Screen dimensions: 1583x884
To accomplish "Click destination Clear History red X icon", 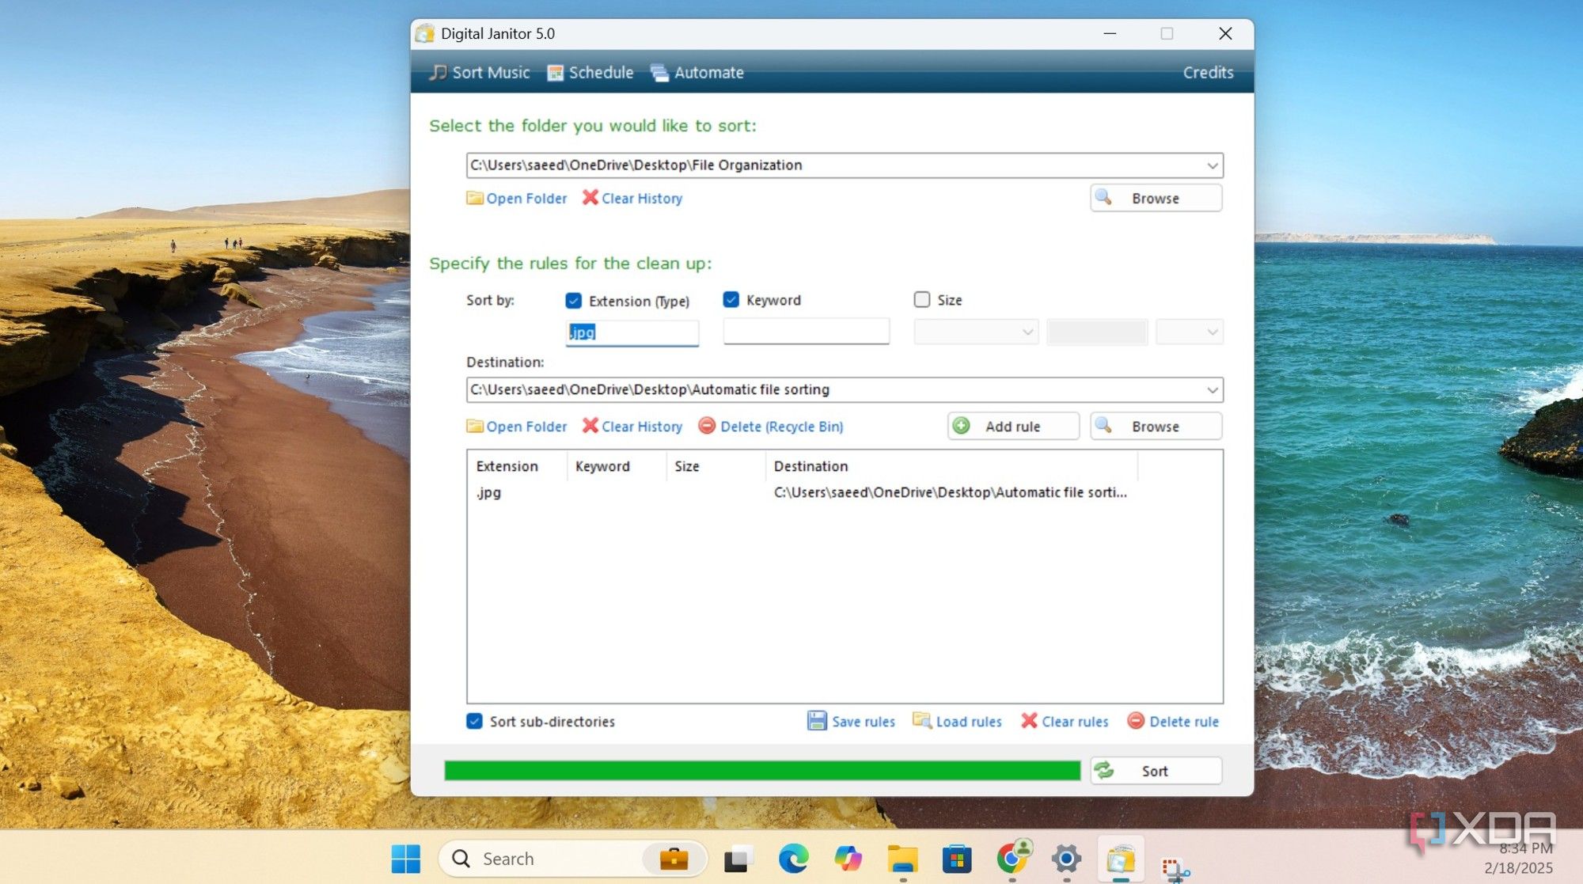I will pos(590,426).
